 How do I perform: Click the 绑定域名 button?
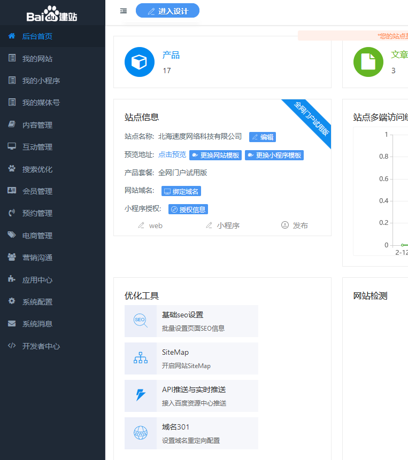(181, 191)
